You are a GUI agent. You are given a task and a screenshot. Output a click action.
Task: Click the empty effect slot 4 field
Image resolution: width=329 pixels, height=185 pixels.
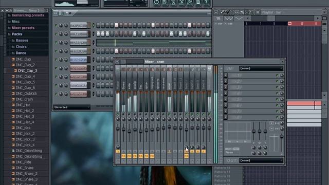(251, 94)
